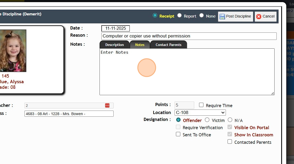Viewport: 294px width, 164px height.
Task: Open the Contact Parents tab
Action: tap(169, 45)
